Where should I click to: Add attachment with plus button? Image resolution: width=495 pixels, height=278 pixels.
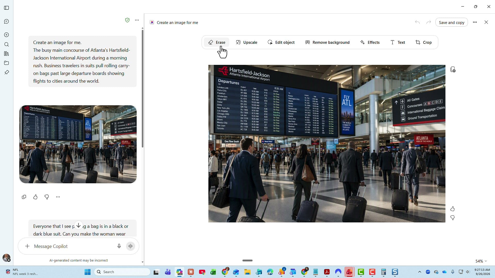pyautogui.click(x=27, y=246)
